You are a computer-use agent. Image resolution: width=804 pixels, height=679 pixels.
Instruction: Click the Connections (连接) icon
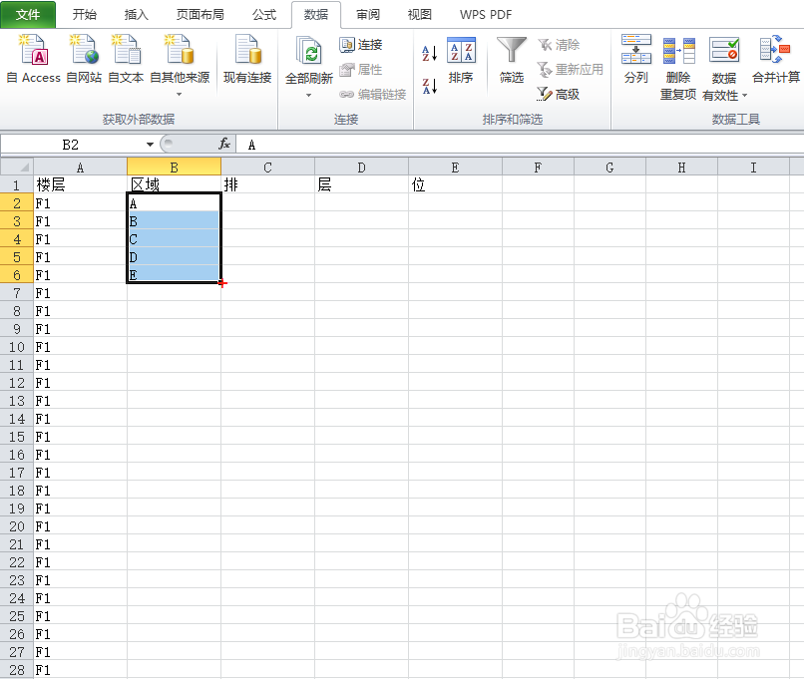(x=347, y=45)
